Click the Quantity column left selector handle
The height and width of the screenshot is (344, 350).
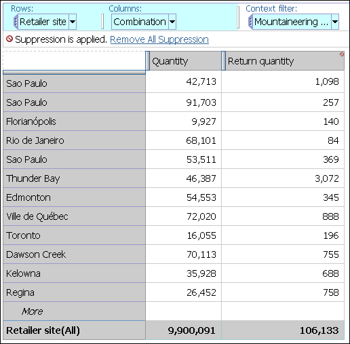point(147,60)
